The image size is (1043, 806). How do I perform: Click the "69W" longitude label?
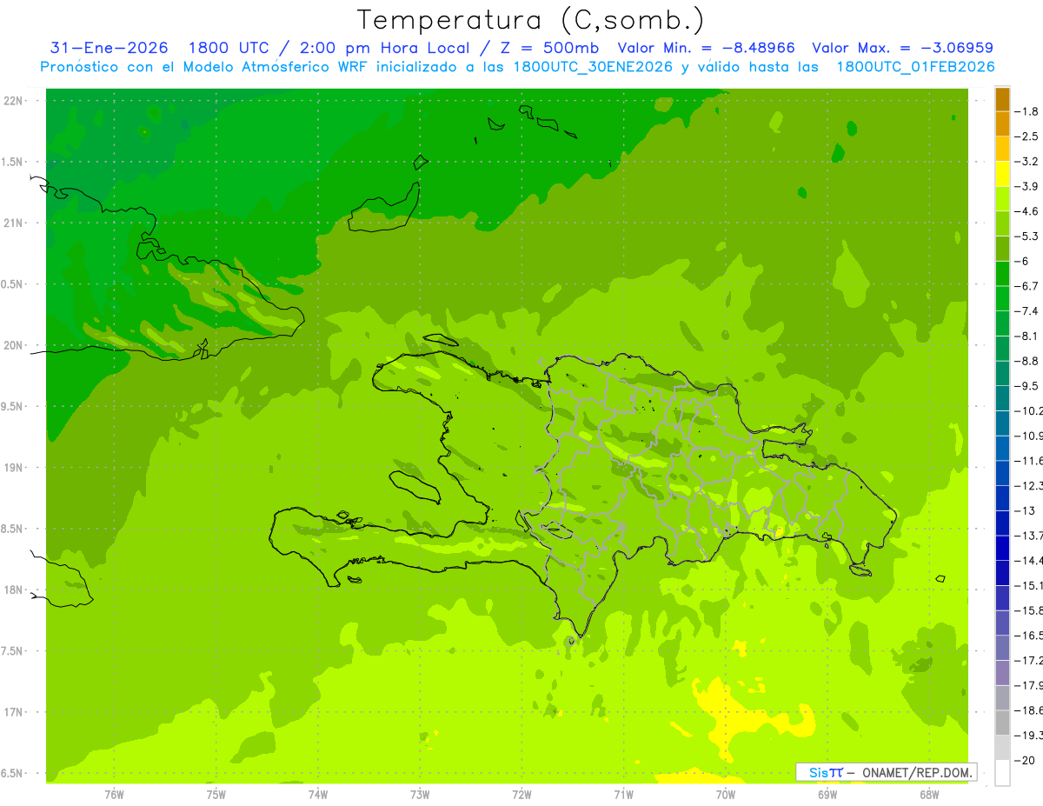[x=827, y=795]
